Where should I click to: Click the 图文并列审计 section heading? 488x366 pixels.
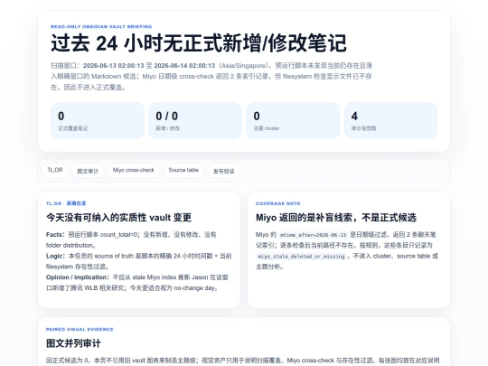coord(73,343)
